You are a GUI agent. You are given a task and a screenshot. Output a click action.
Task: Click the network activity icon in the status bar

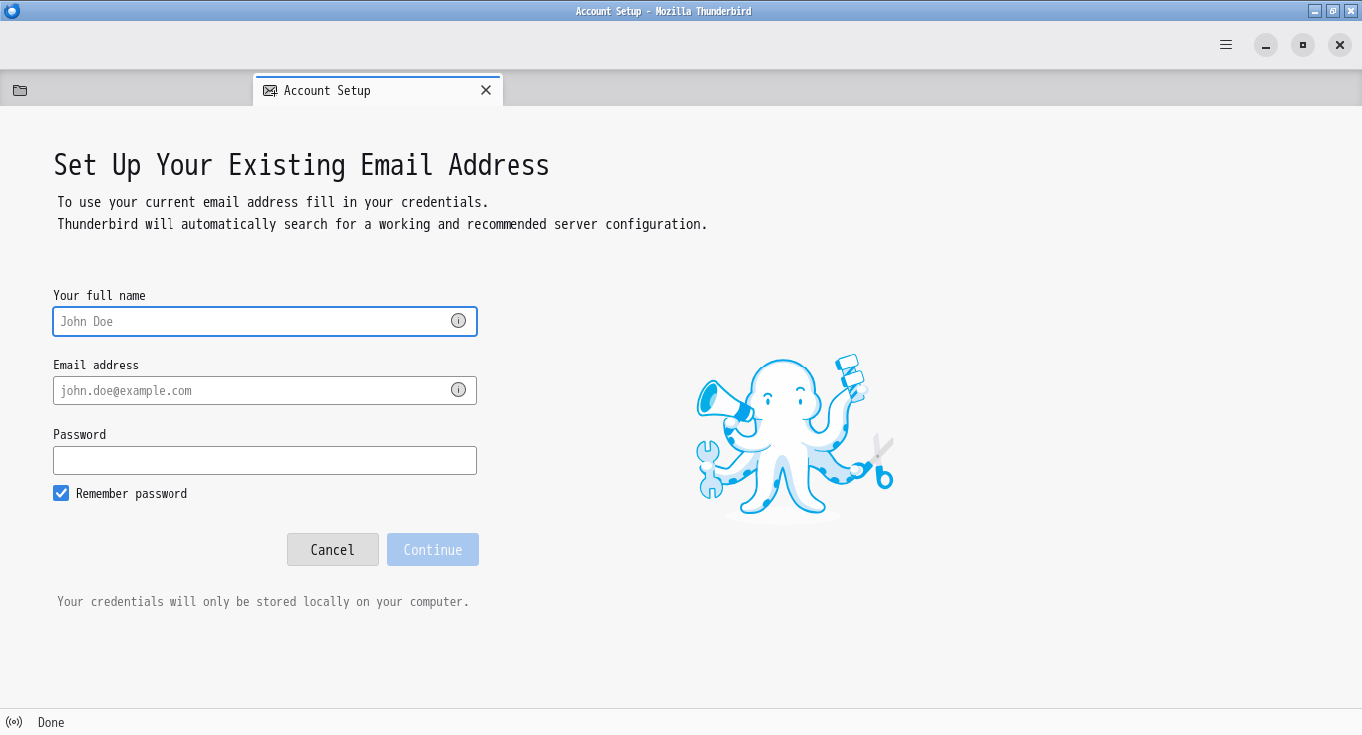pyautogui.click(x=14, y=722)
